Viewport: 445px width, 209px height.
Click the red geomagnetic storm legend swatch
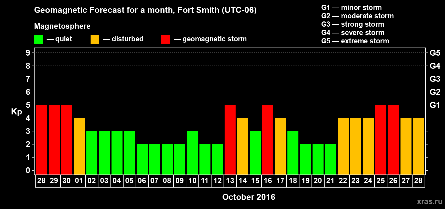165,39
